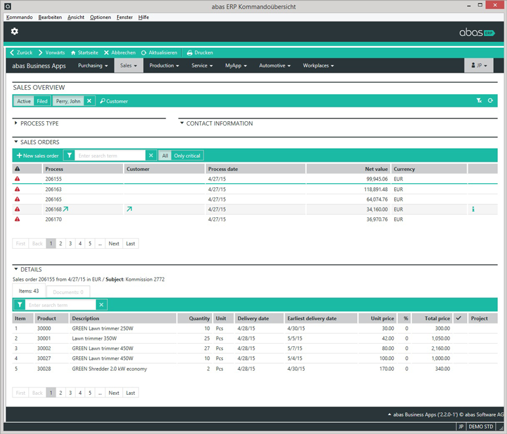Open the Optionen menu
Screen dimensions: 507x434
click(x=100, y=17)
